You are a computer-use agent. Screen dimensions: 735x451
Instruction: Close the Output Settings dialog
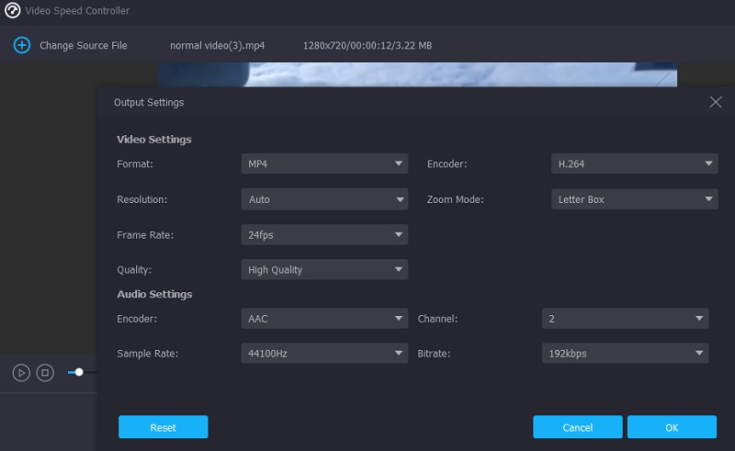pyautogui.click(x=716, y=102)
